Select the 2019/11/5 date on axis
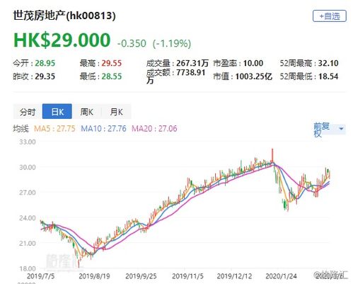This screenshot has height=284, width=353. 187,276
